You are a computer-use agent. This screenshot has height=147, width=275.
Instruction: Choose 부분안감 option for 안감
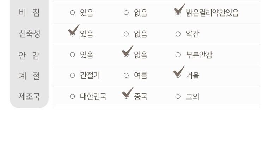(x=178, y=55)
